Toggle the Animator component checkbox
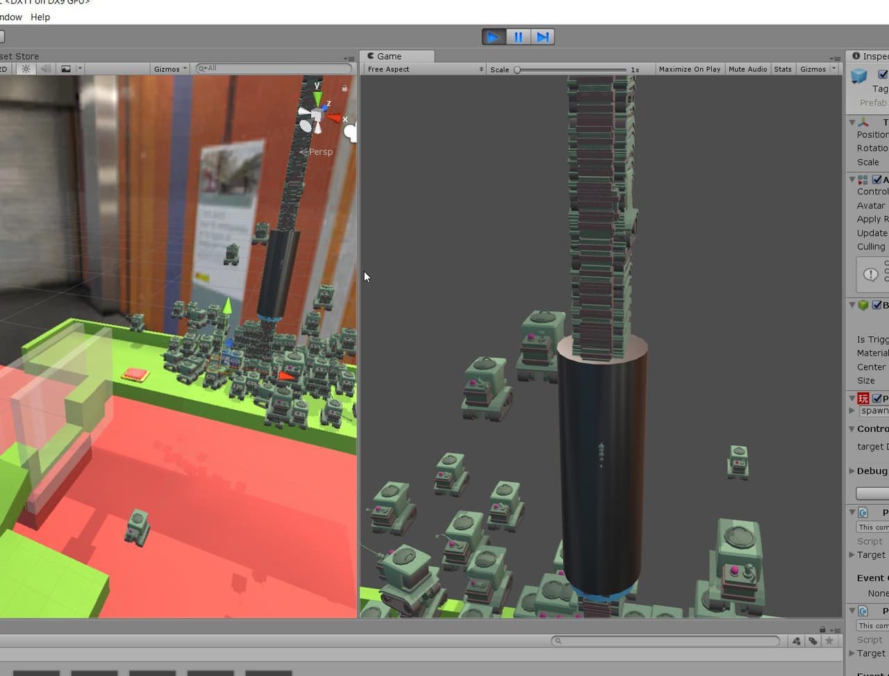This screenshot has height=676, width=889. [x=877, y=179]
